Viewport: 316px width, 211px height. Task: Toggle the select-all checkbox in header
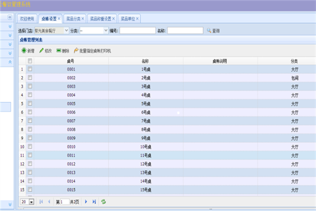pyautogui.click(x=30, y=61)
